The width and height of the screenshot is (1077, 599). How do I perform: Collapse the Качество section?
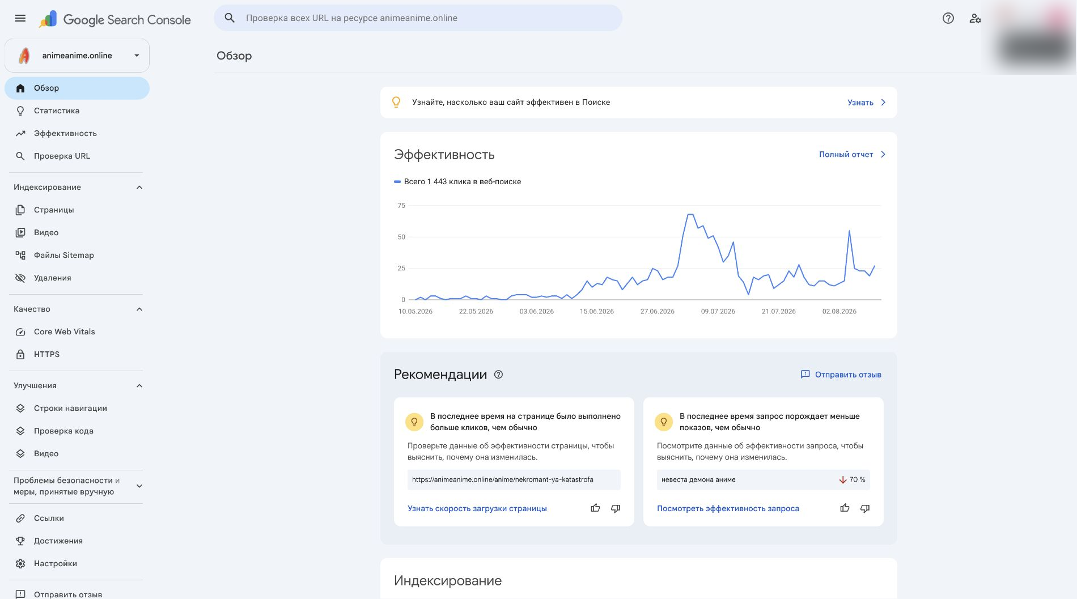[x=139, y=309]
